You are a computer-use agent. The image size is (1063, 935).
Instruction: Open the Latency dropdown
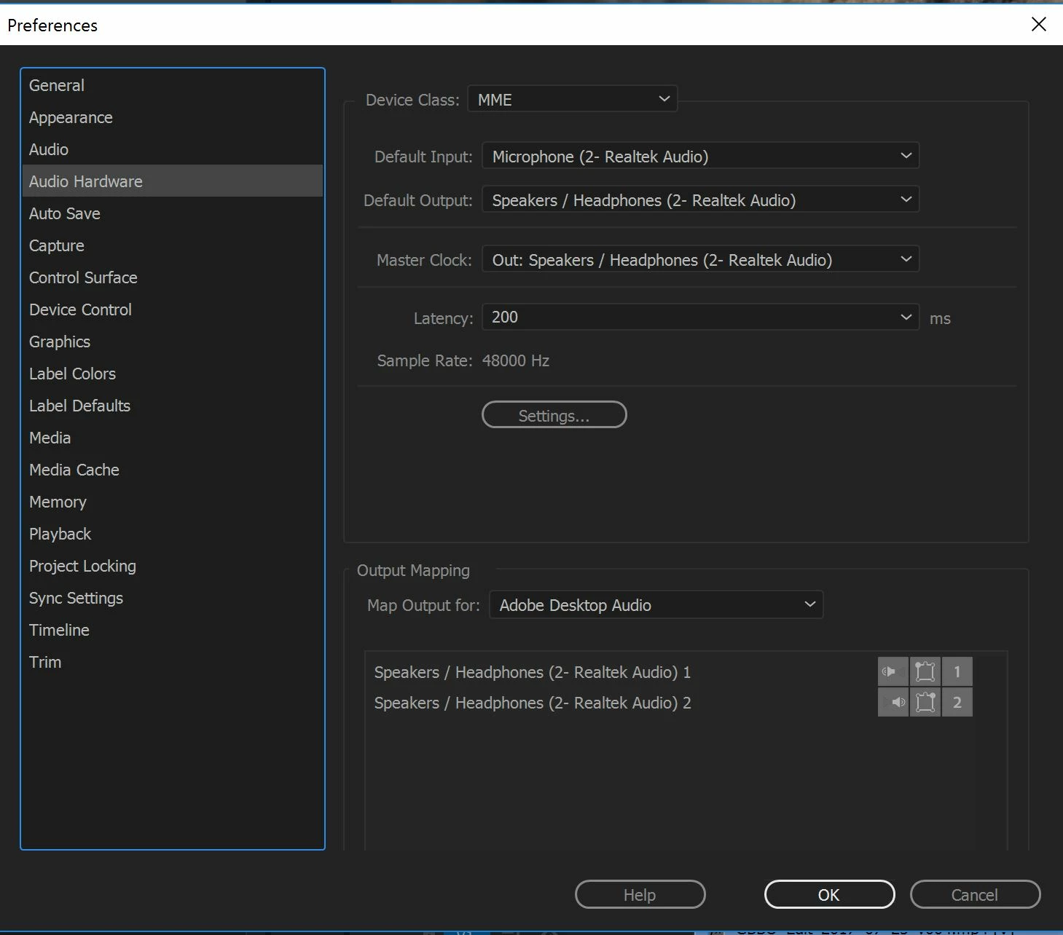(x=701, y=317)
